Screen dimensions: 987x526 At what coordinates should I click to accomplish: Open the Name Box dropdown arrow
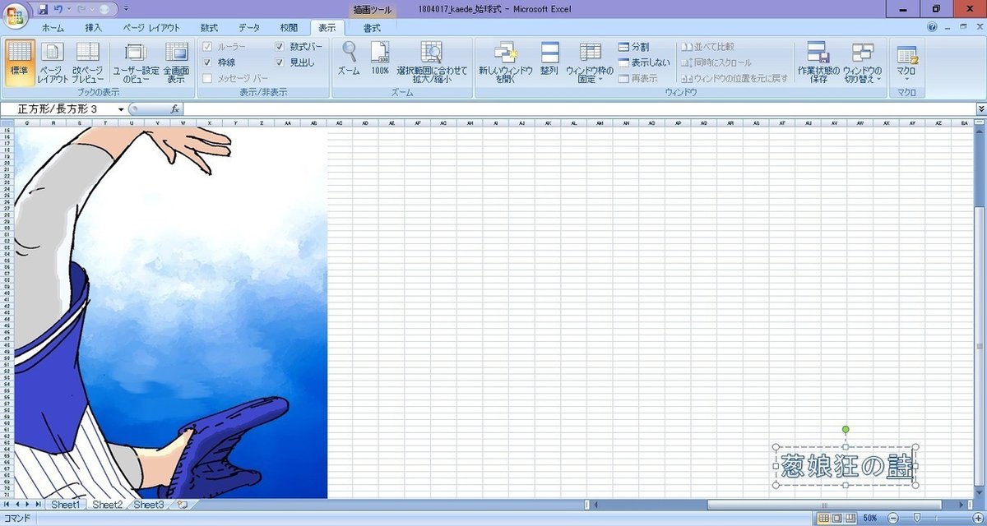(x=121, y=109)
